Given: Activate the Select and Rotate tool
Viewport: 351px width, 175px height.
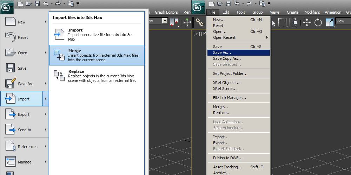Looking at the screenshot, I should coord(318,22).
